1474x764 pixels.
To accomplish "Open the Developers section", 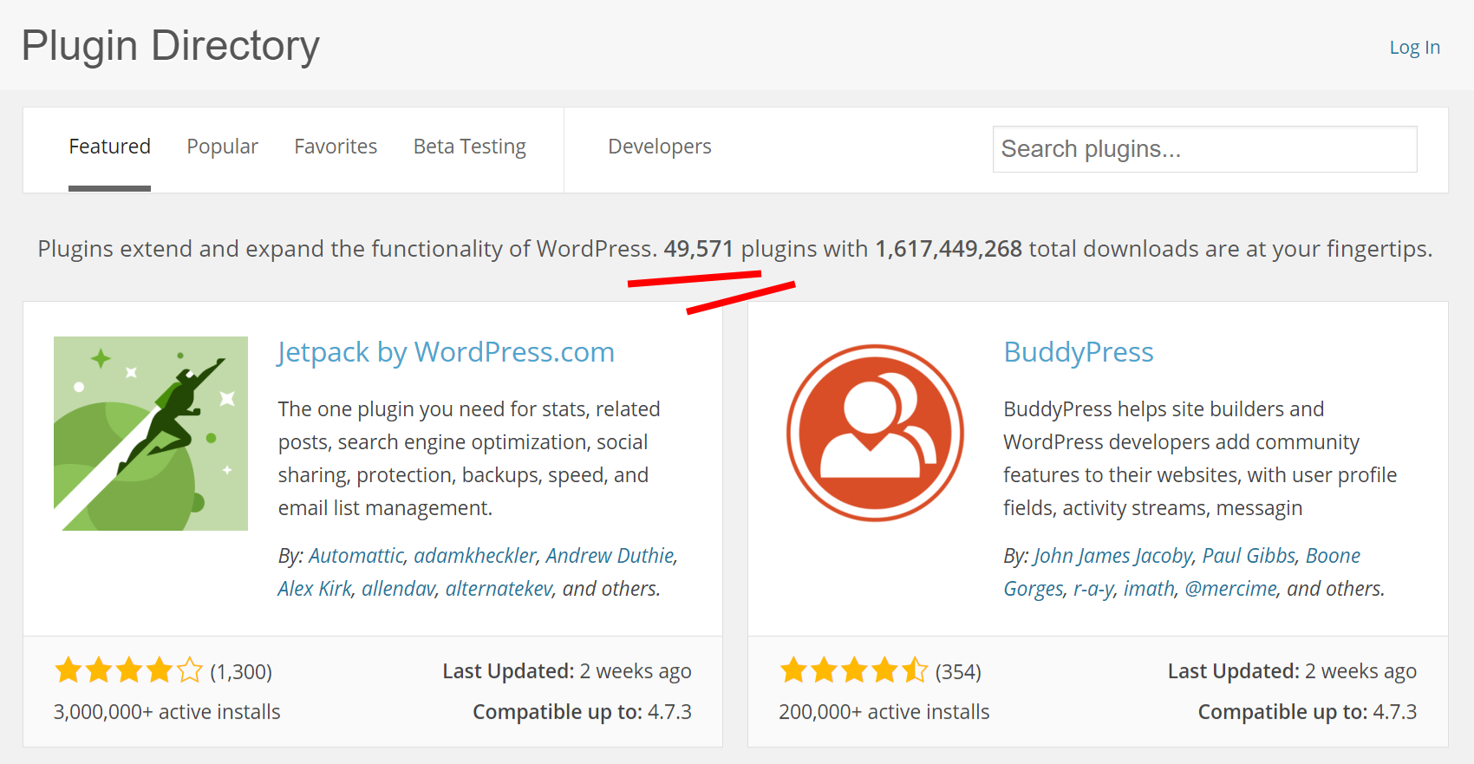I will pos(659,147).
